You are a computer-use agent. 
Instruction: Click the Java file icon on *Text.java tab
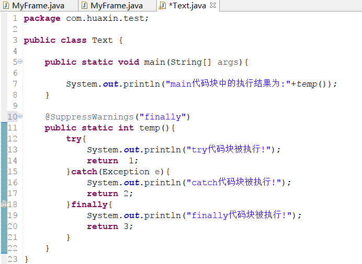click(162, 6)
